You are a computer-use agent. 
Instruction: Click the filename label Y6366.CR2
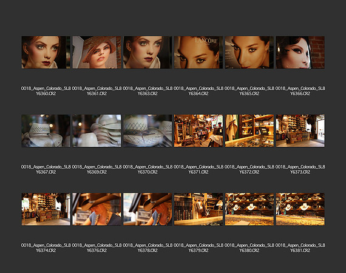pyautogui.click(x=300, y=91)
